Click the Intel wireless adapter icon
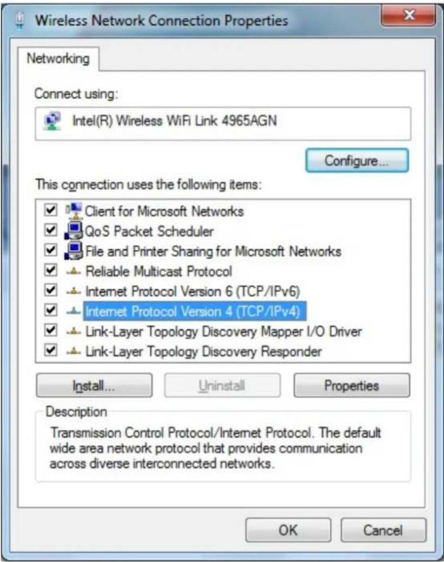 tap(52, 121)
